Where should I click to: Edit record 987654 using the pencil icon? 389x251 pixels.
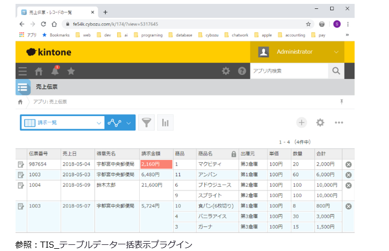click(21, 164)
